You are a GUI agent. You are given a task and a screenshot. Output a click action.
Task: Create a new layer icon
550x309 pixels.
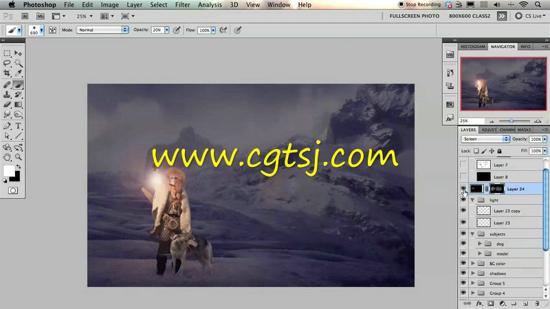(525, 304)
